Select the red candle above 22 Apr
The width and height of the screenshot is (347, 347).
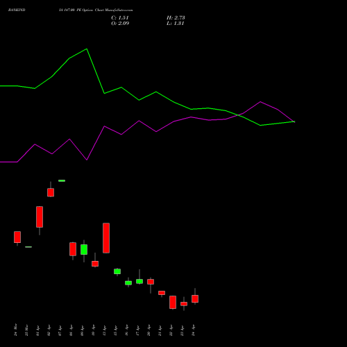coord(173,302)
